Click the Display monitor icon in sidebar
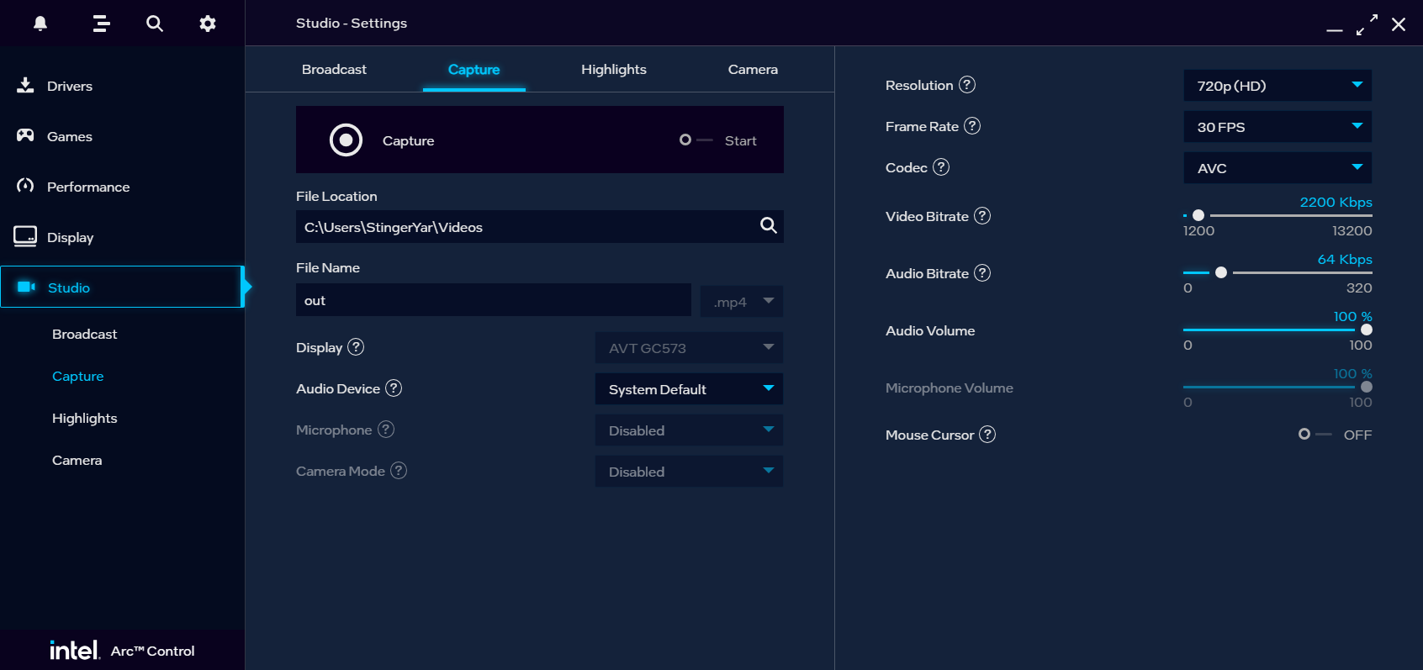1423x670 pixels. (25, 236)
